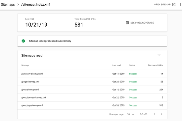Go to next page arrow
This screenshot has width=182, height=121.
pyautogui.click(x=162, y=114)
